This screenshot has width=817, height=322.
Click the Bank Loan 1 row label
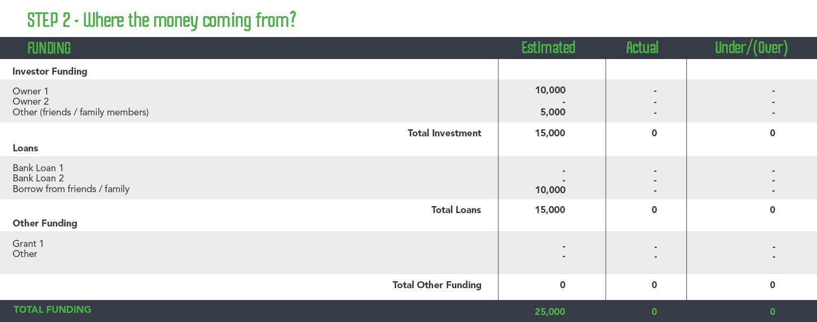38,168
